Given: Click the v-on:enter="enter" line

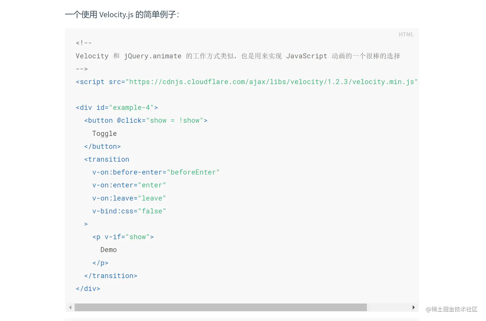Looking at the screenshot, I should click(x=129, y=185).
